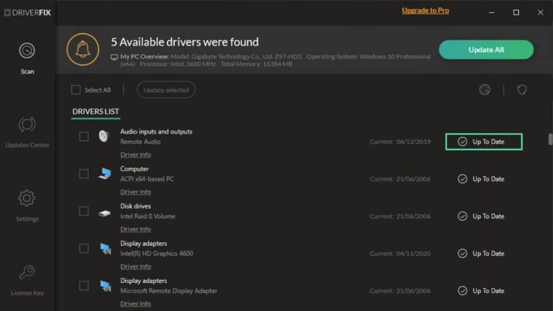
Task: Click the rescan icon above the drivers list
Action: 484,90
